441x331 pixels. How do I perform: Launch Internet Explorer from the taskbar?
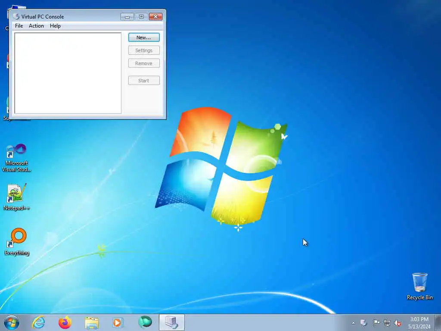[38, 322]
